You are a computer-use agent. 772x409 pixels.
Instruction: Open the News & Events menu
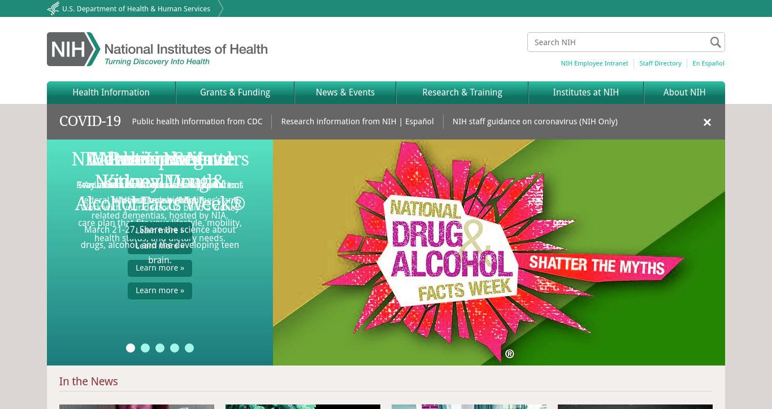[x=345, y=93]
